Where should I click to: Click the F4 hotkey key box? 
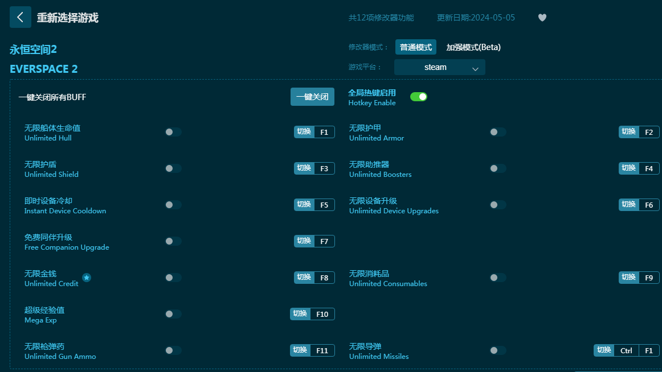coord(649,168)
